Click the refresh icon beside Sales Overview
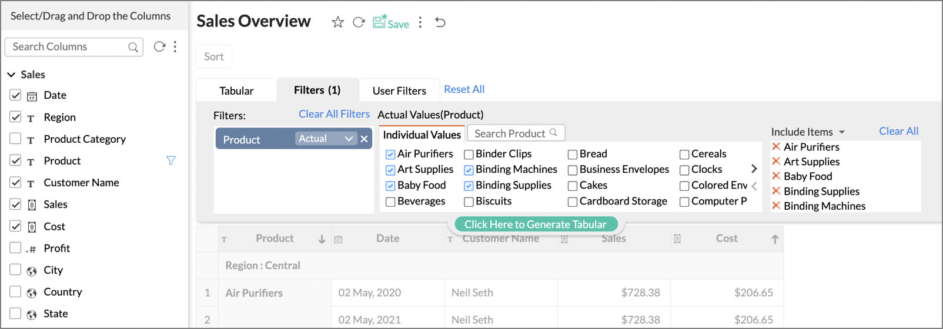Screen dimensions: 943x329 point(359,22)
